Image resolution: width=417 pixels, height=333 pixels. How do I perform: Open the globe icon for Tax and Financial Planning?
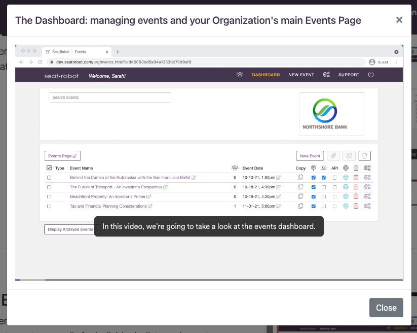346,206
